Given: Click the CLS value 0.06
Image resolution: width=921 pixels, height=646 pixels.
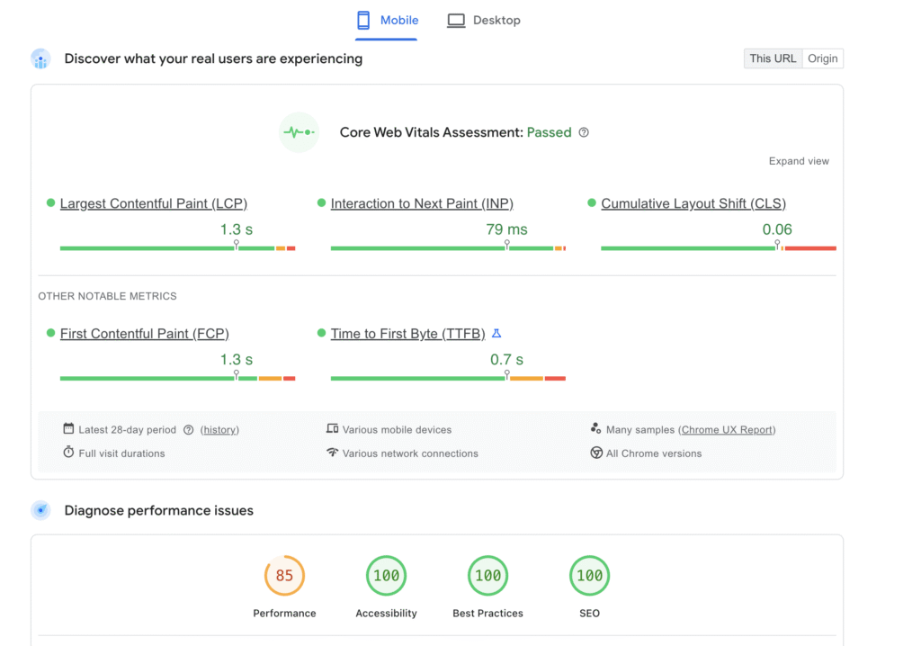Looking at the screenshot, I should 777,229.
